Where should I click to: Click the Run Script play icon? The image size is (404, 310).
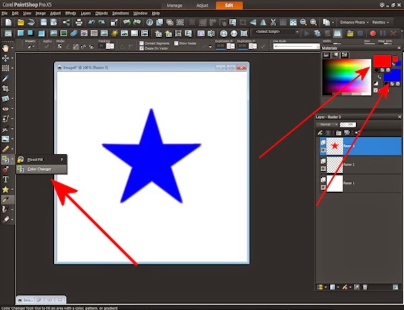(306, 33)
